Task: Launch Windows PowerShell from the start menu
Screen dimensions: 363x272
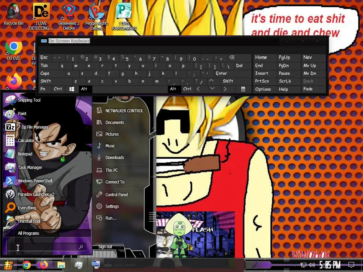Action: pyautogui.click(x=35, y=181)
